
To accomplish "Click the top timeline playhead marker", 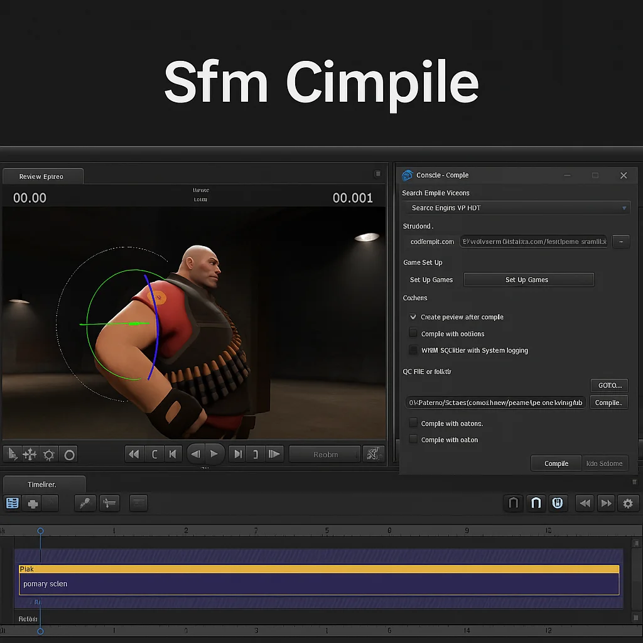I will 40,531.
